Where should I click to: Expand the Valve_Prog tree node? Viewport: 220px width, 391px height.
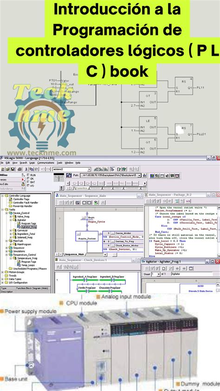pyautogui.click(x=11, y=217)
